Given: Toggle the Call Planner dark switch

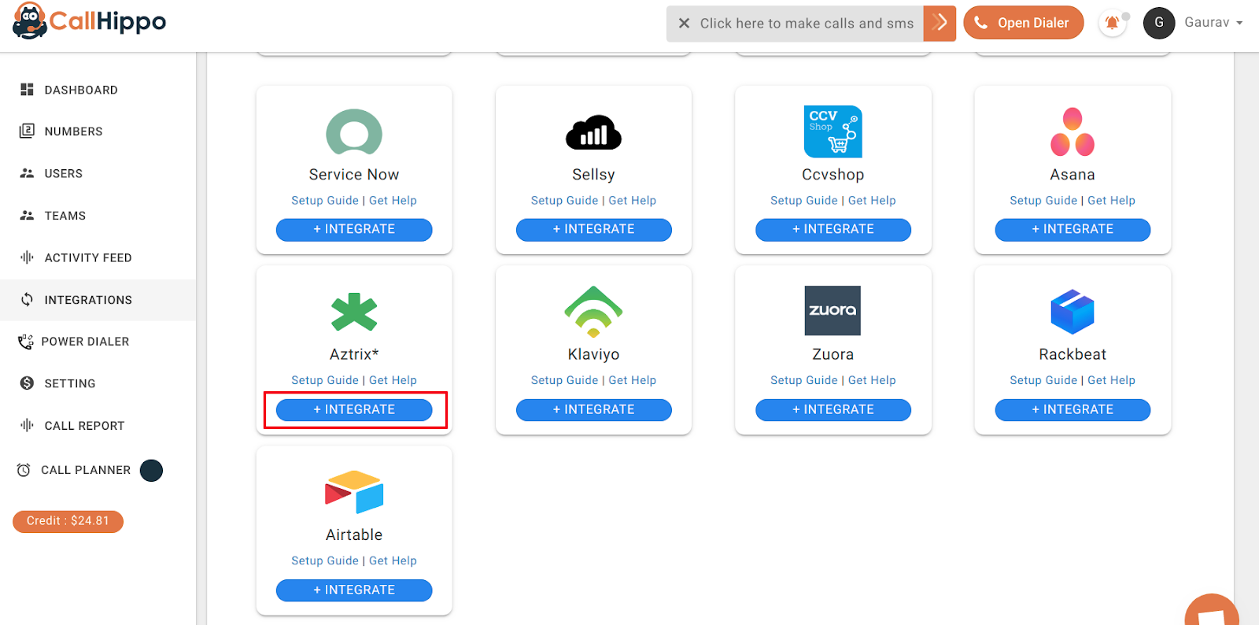Looking at the screenshot, I should (x=151, y=470).
